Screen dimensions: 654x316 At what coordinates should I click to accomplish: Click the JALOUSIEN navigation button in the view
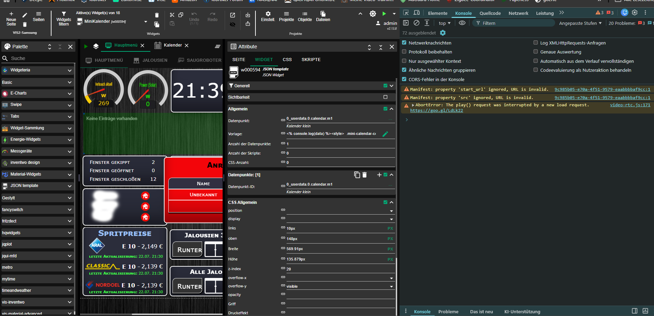tap(151, 60)
